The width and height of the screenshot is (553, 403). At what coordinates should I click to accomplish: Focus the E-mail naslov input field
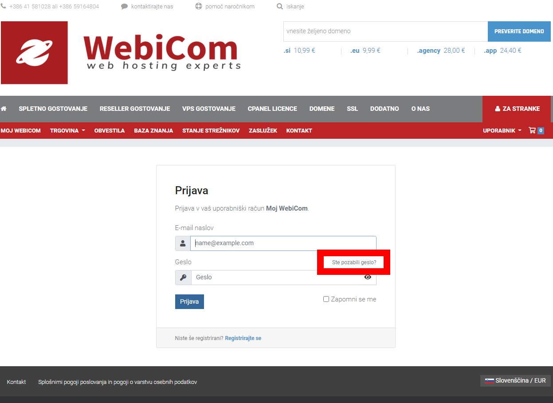(283, 243)
